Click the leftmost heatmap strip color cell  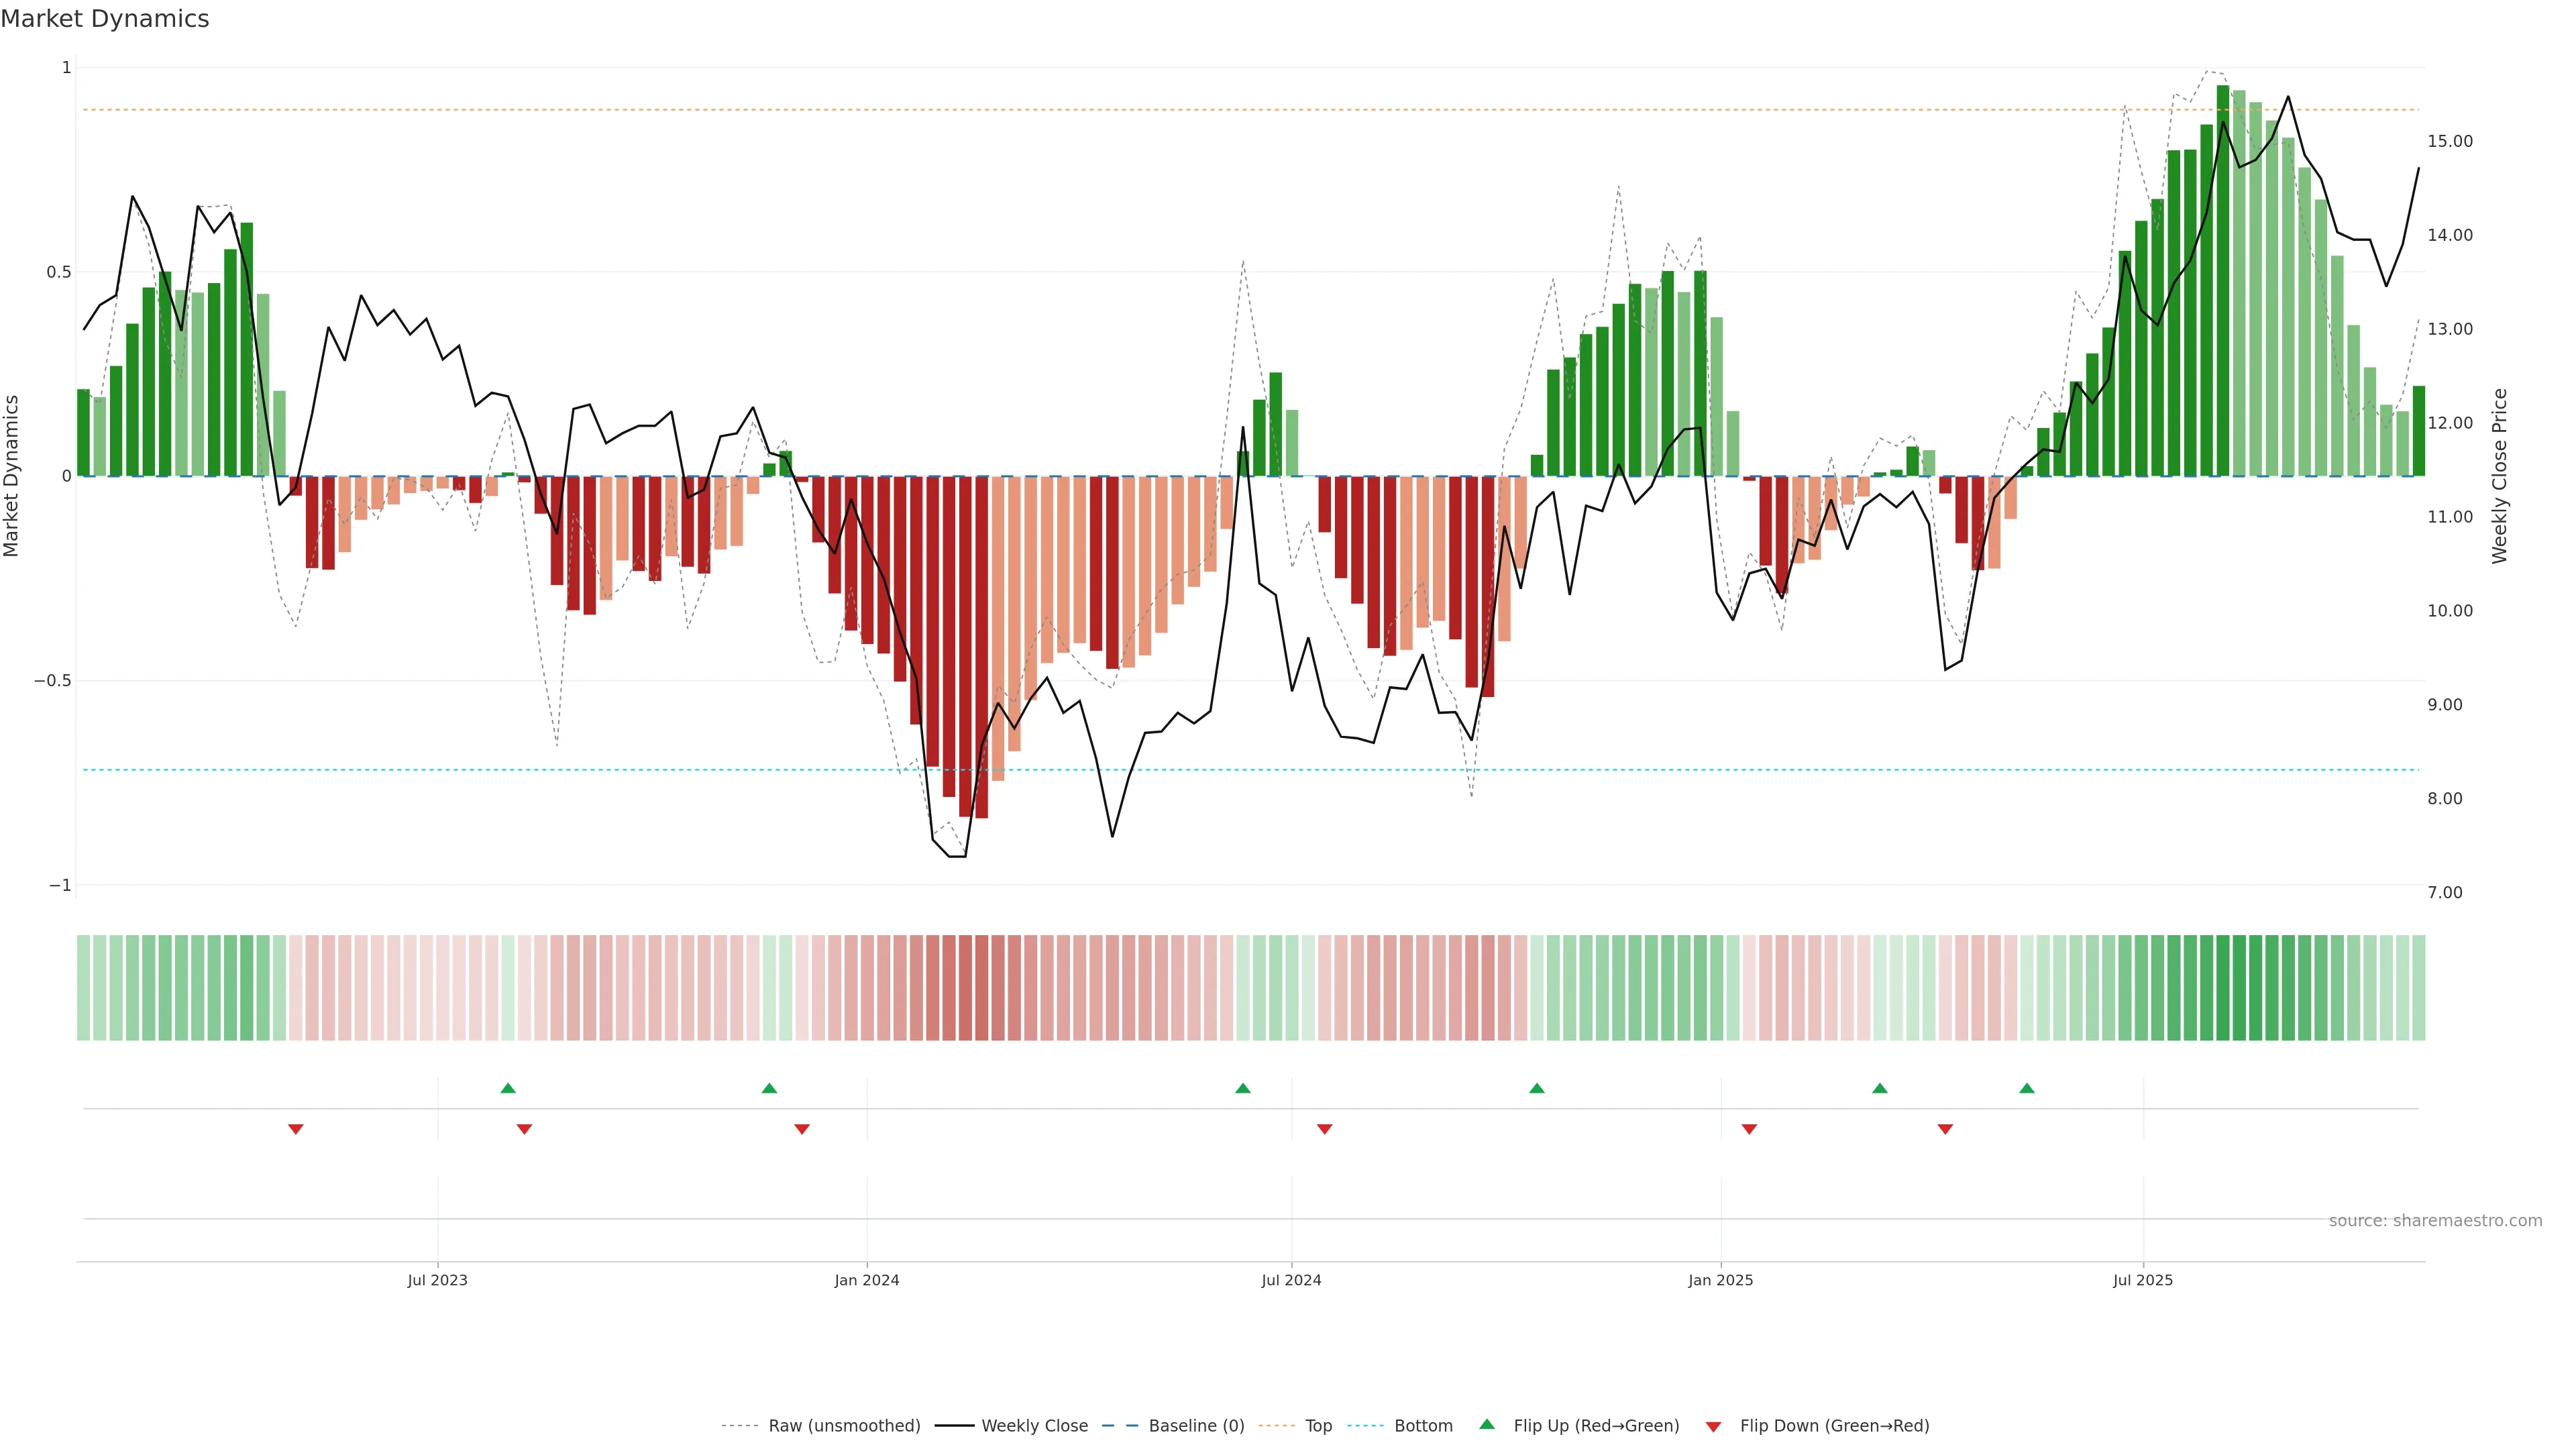point(83,988)
